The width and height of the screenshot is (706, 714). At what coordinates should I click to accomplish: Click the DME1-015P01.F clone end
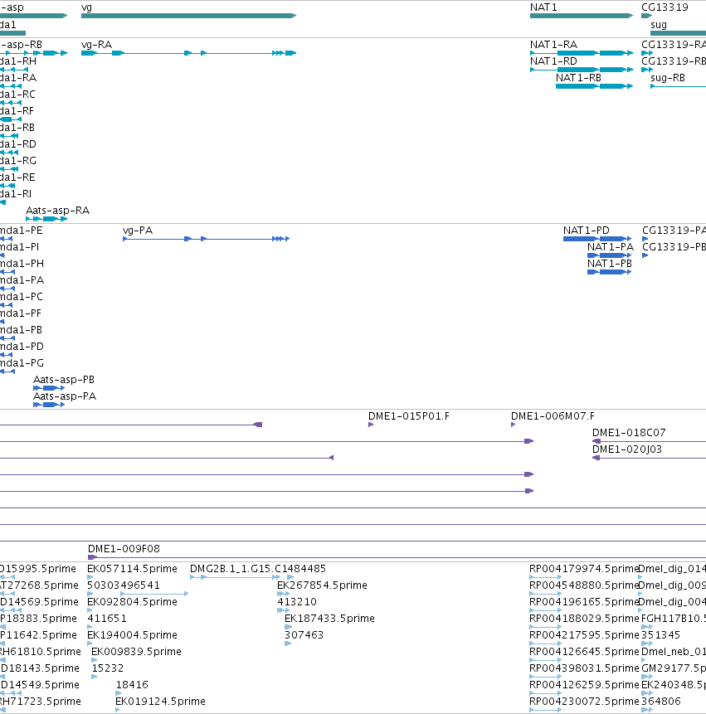(371, 425)
